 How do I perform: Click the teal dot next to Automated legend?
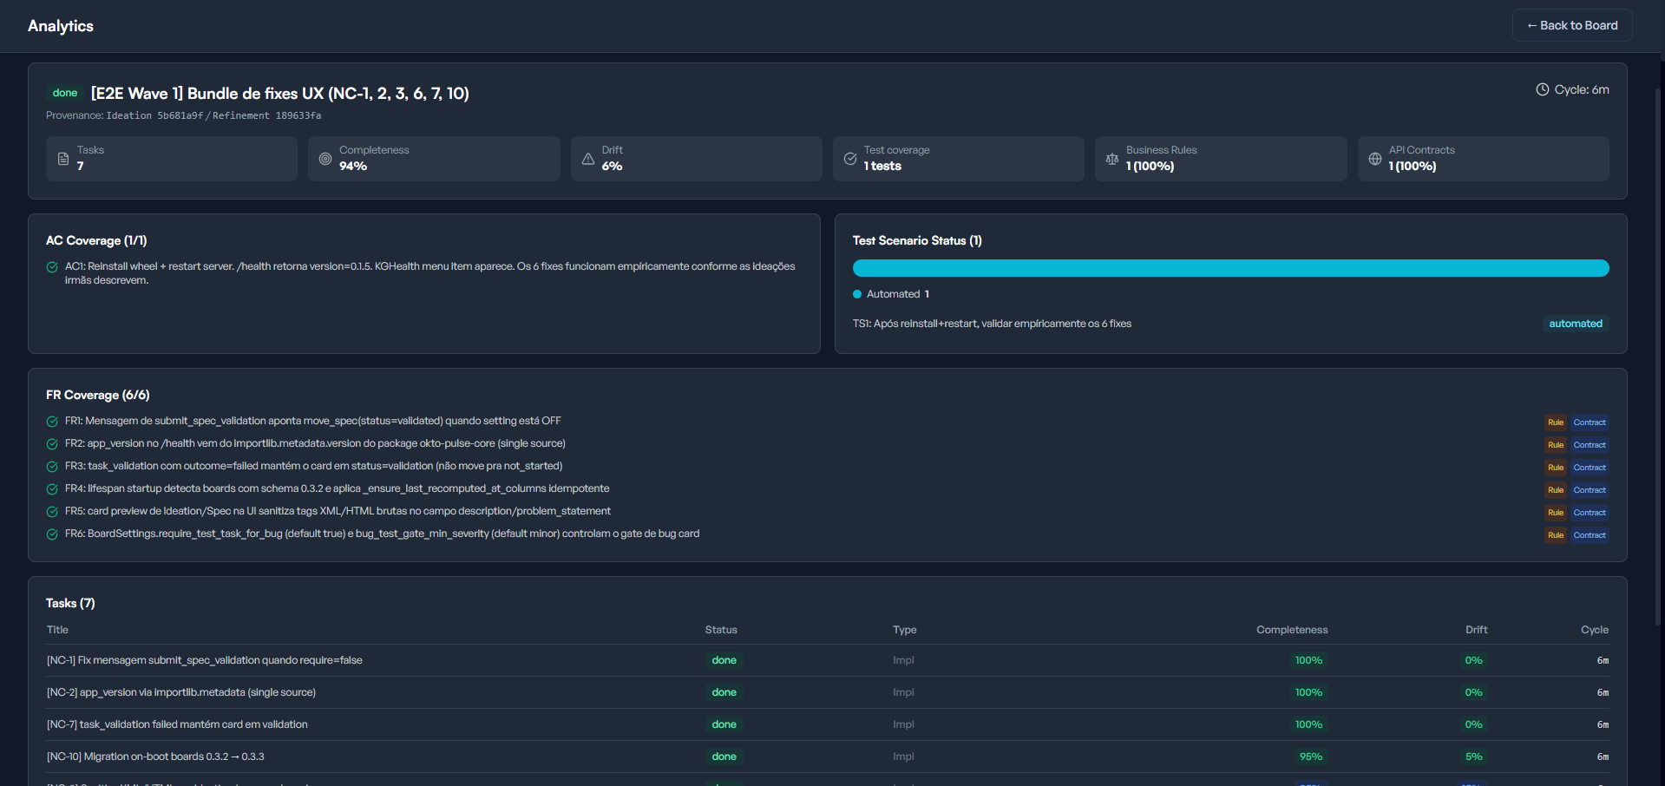point(858,294)
